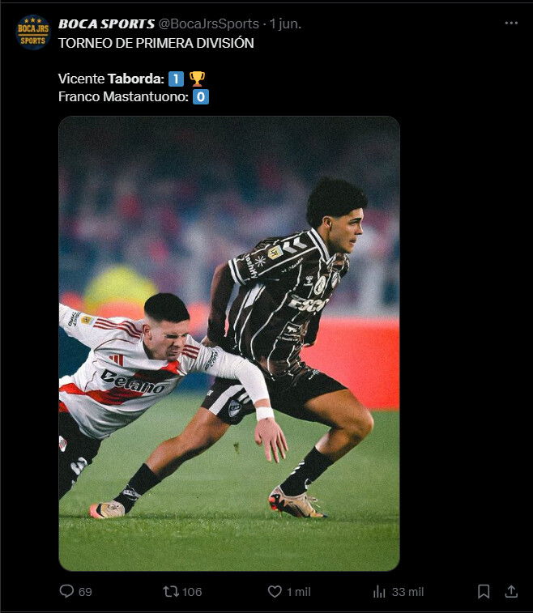Click the BOCA SPORTS display name
Image resolution: width=533 pixels, height=613 pixels.
106,23
